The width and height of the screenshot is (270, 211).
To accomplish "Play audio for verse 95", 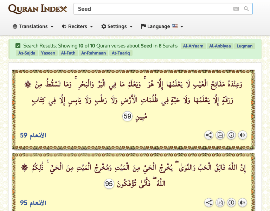I will pyautogui.click(x=243, y=203).
